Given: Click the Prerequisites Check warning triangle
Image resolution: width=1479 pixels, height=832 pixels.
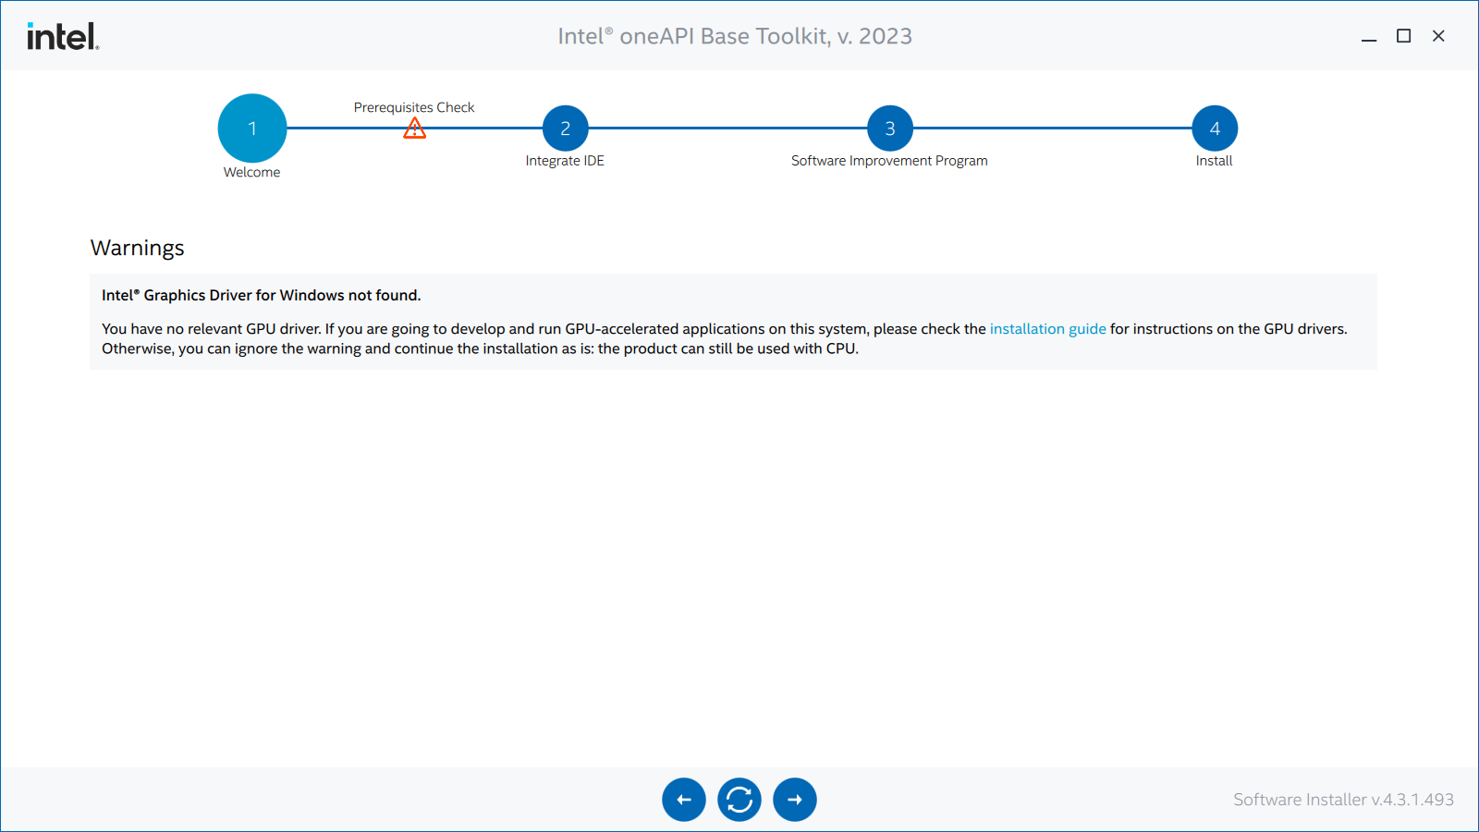Looking at the screenshot, I should (x=415, y=128).
